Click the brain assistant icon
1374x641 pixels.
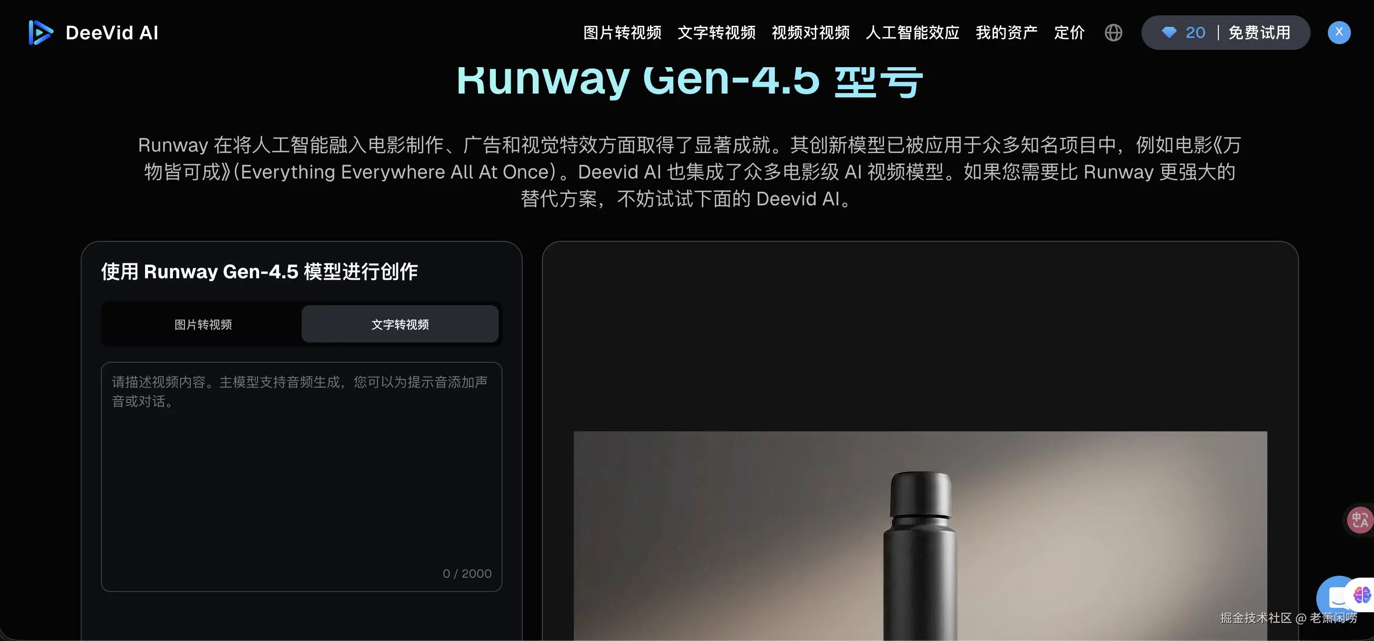point(1362,594)
